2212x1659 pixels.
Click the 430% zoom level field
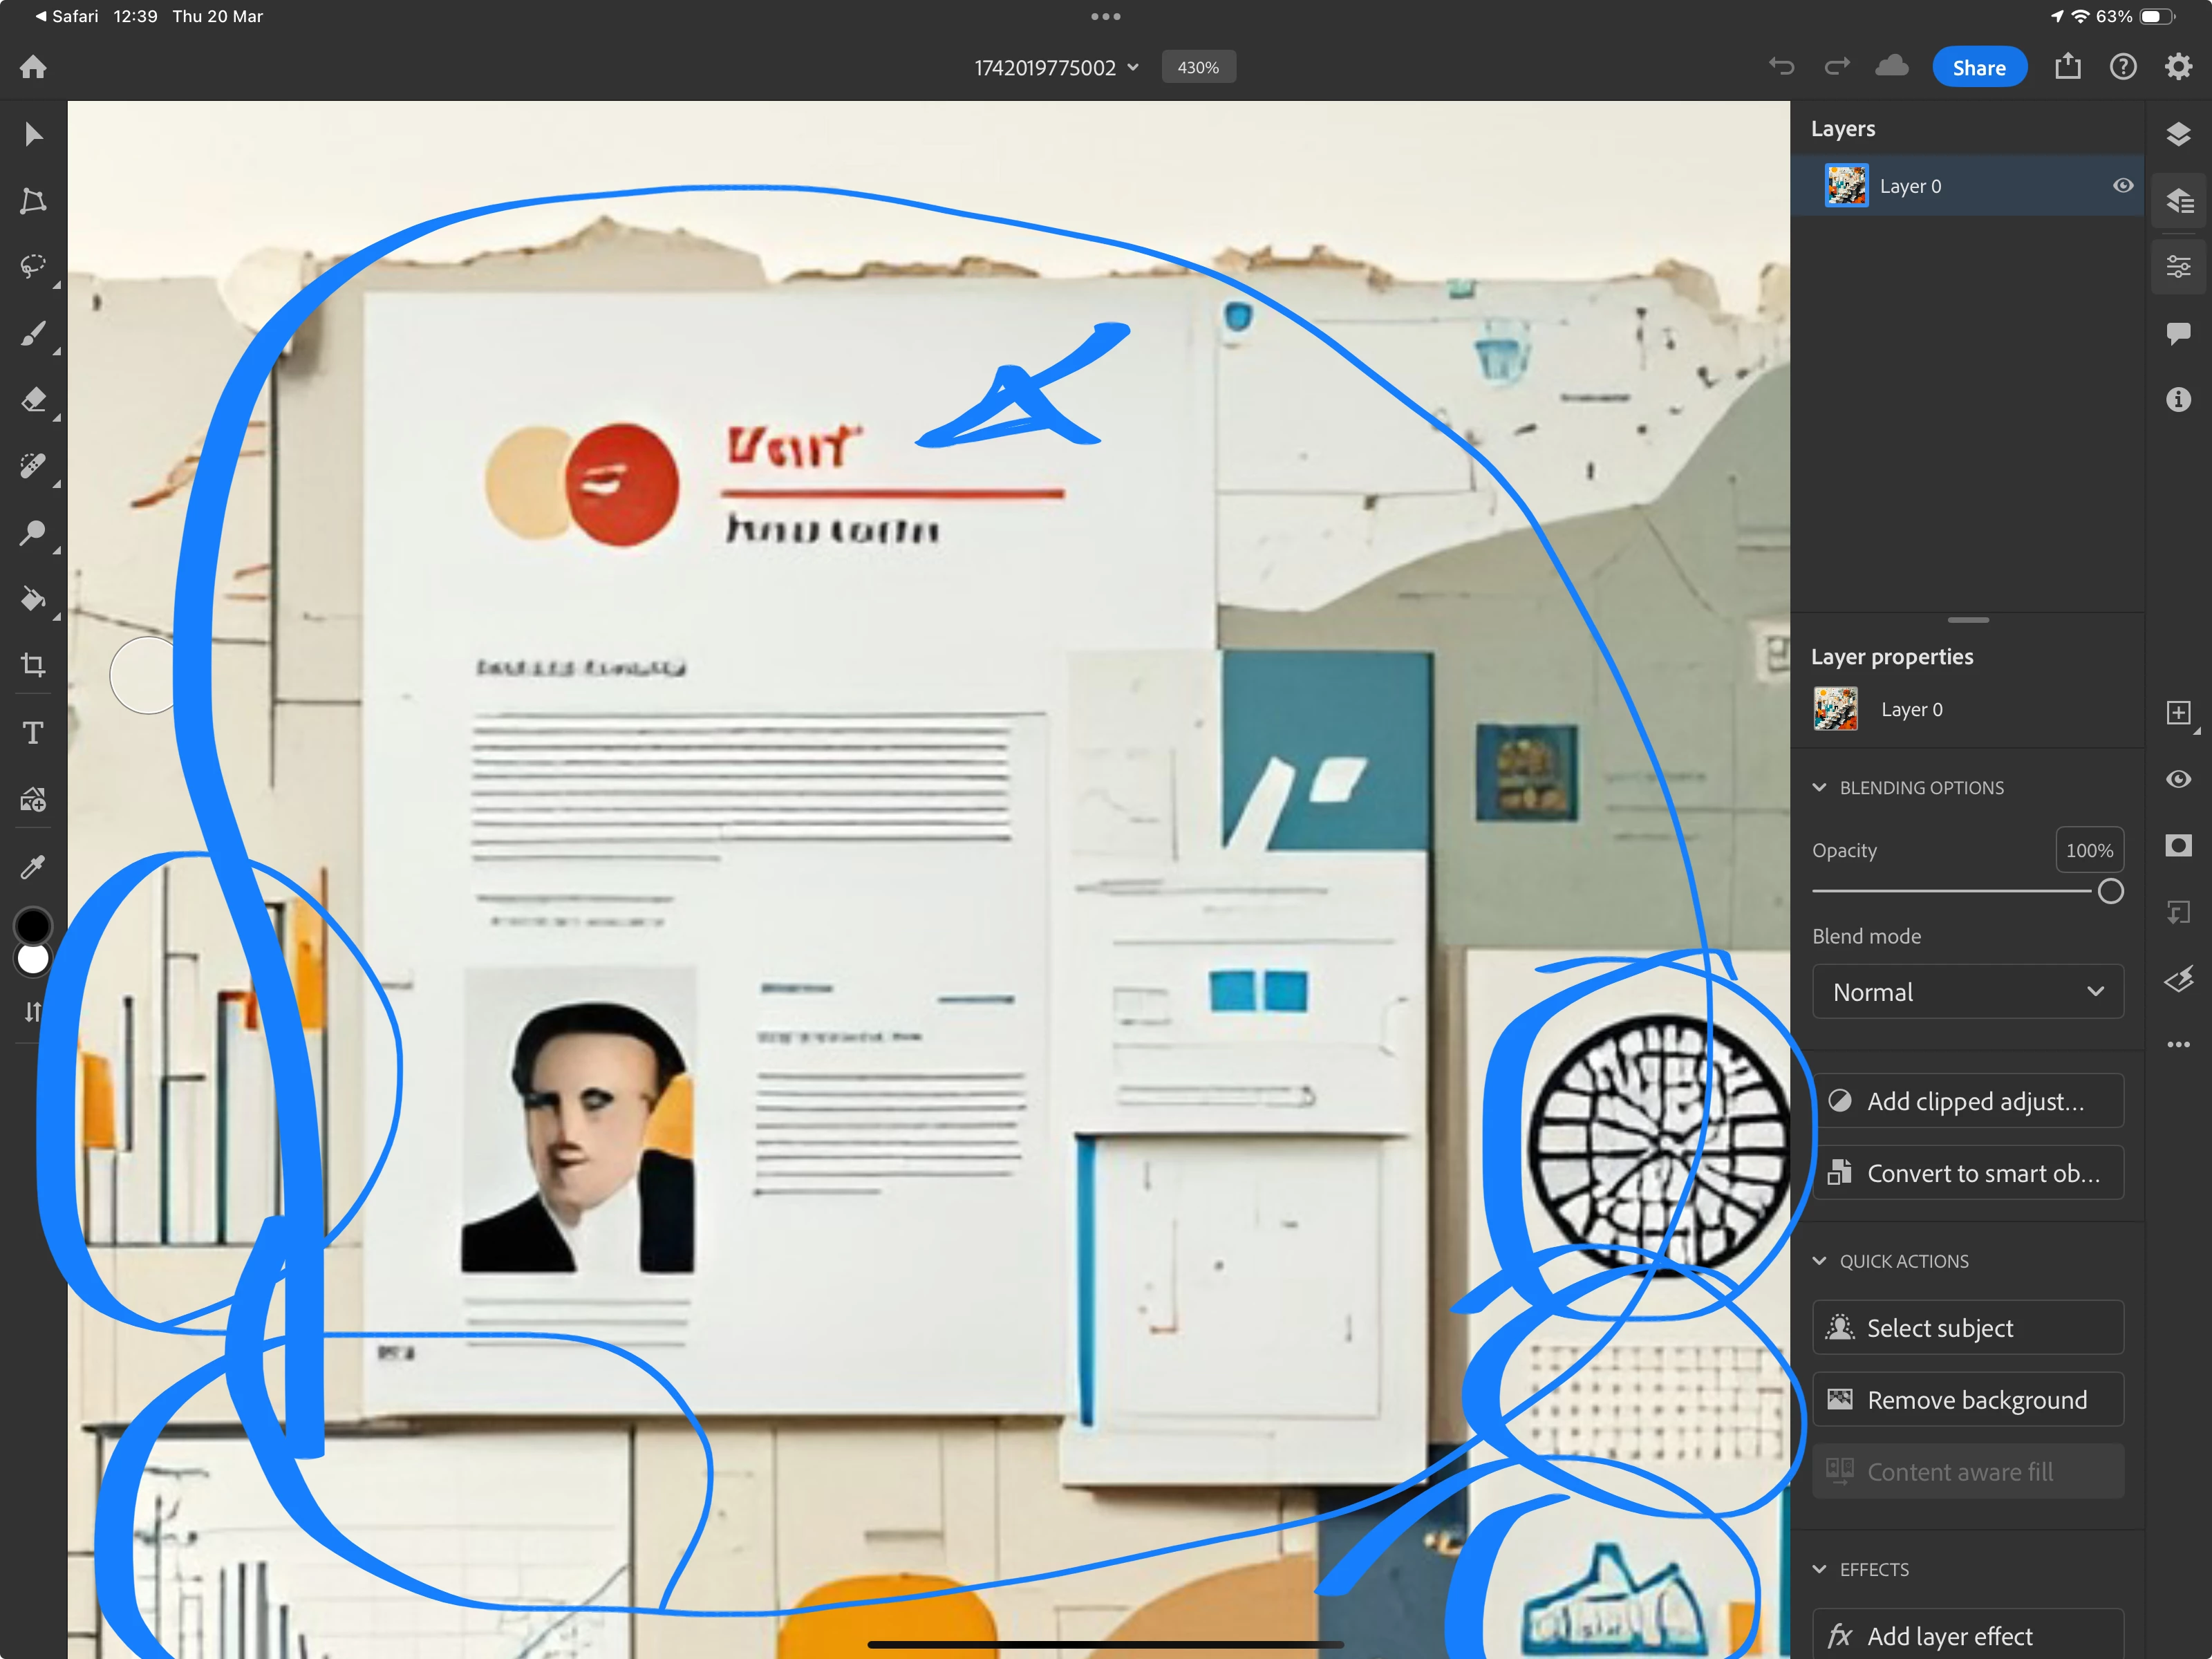pos(1198,67)
